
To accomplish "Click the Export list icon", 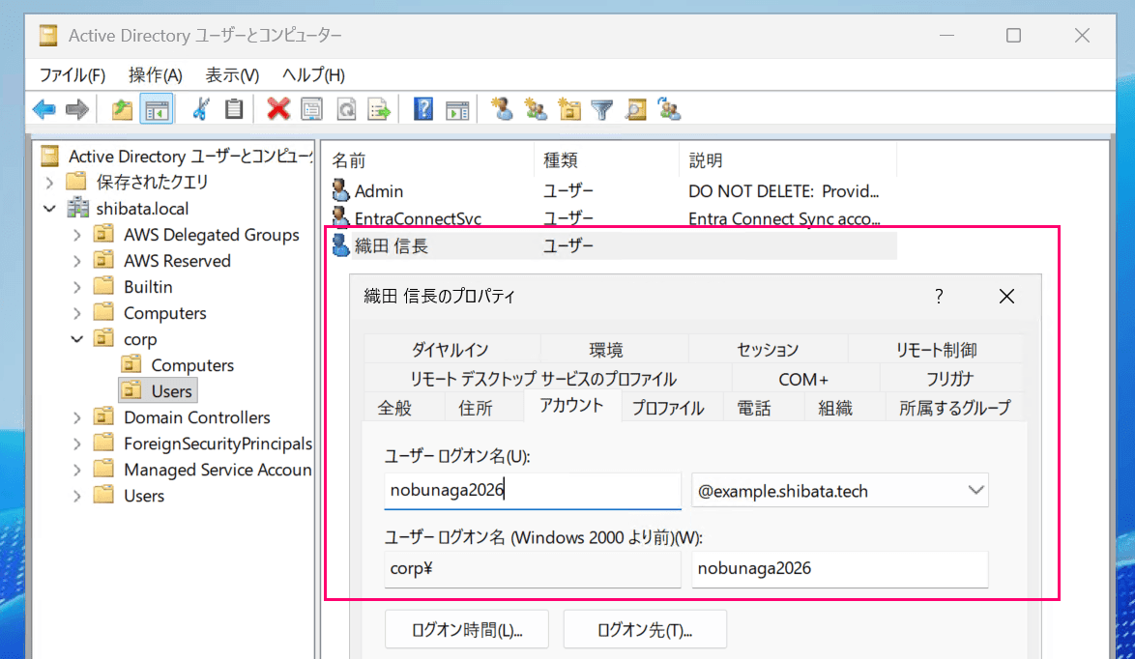I will 379,110.
